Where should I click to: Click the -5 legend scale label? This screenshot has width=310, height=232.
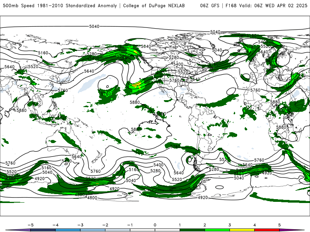click(x=31, y=225)
